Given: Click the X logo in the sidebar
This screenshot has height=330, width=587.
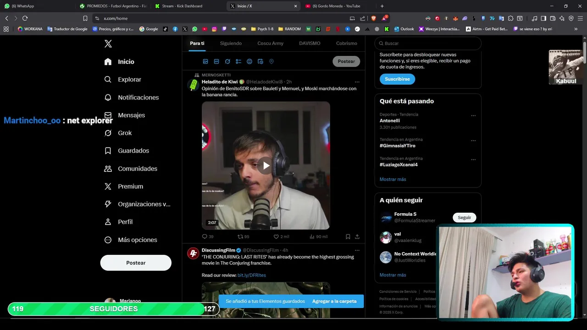Looking at the screenshot, I should click(108, 44).
